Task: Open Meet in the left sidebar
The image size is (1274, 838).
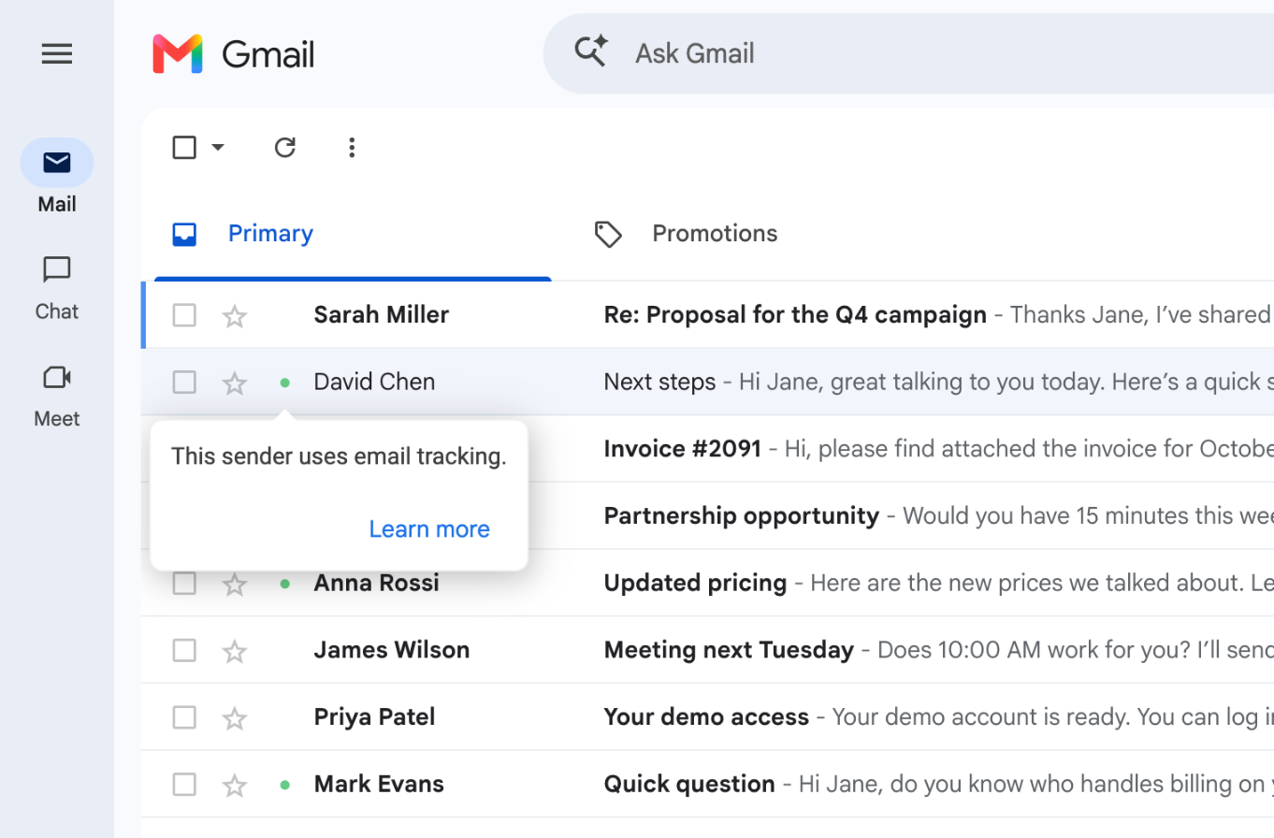Action: click(57, 395)
